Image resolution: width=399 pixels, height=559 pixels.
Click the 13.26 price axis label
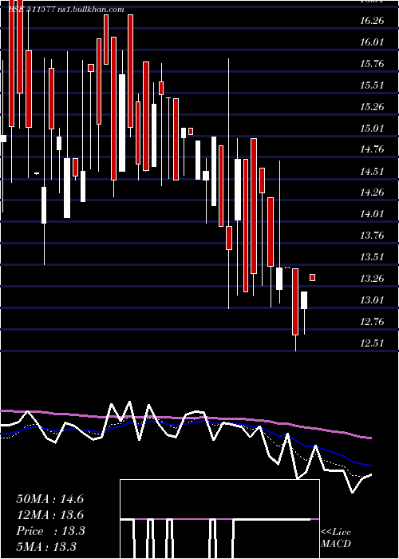coord(372,278)
